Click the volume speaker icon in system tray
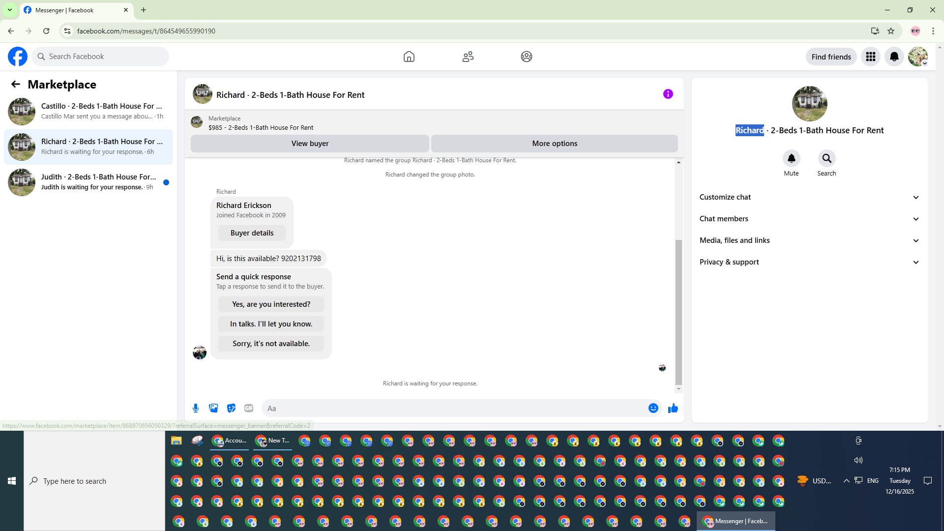 pyautogui.click(x=858, y=460)
